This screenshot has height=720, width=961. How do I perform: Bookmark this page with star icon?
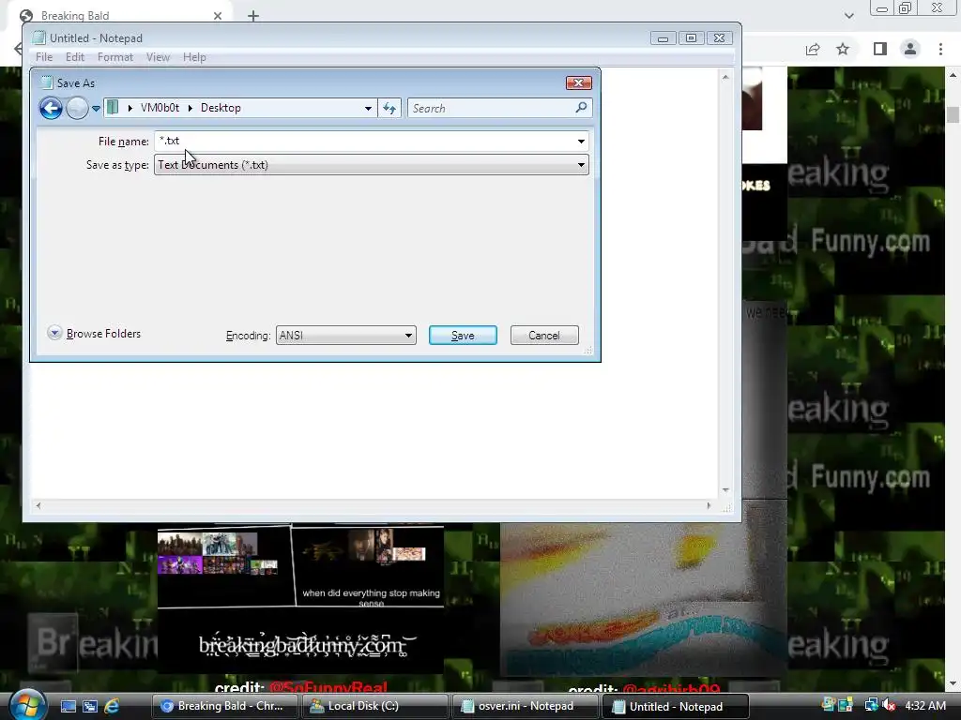click(x=844, y=49)
